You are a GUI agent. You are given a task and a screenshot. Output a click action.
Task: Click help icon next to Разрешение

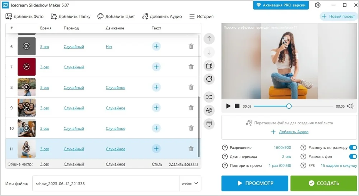tap(225, 148)
